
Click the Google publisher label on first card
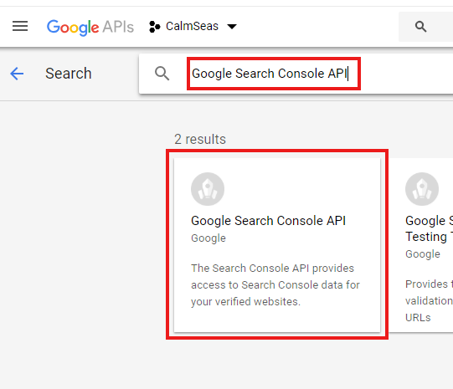coord(208,238)
